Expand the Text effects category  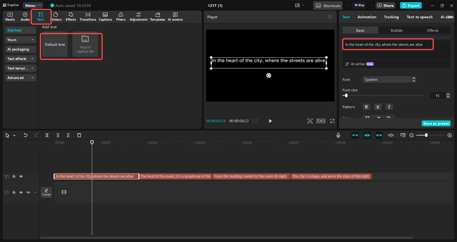pyautogui.click(x=20, y=59)
